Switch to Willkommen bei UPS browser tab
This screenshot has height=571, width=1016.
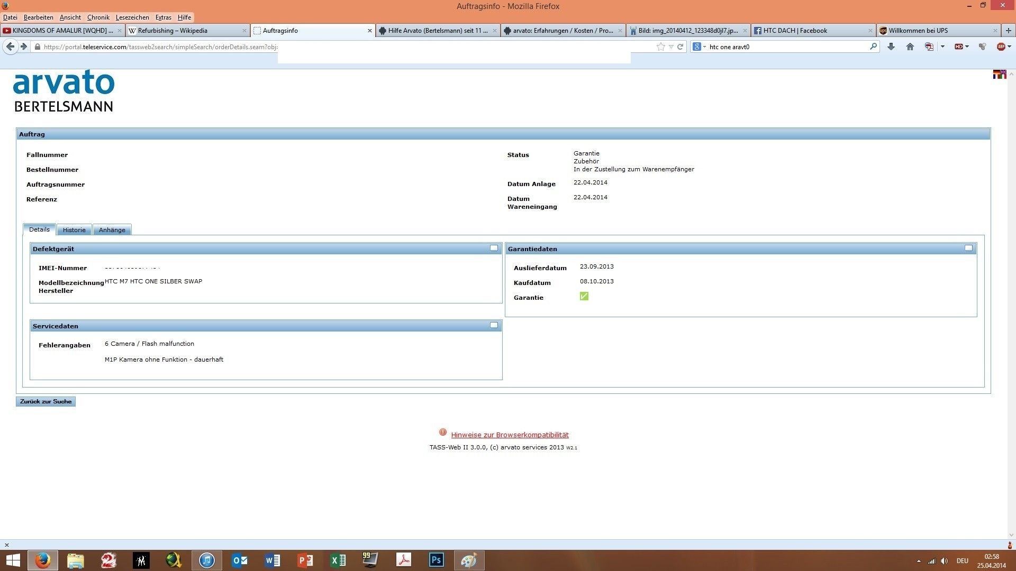pos(938,31)
